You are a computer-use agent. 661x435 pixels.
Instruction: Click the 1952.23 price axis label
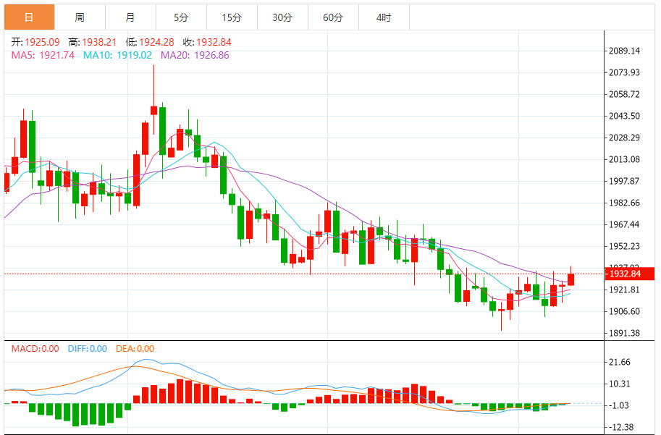tap(624, 246)
